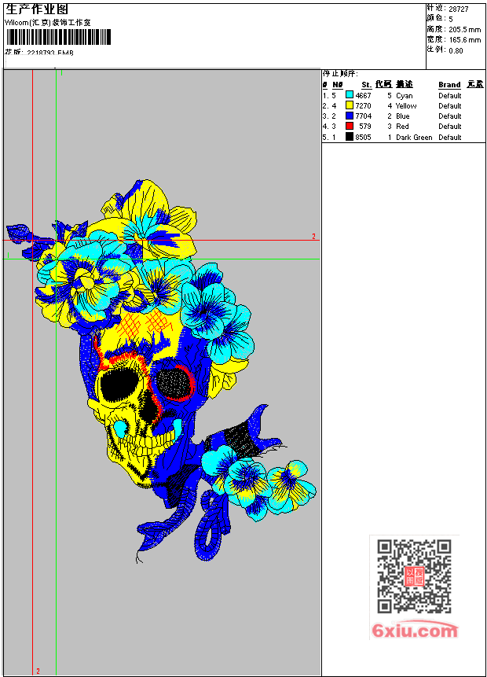Click the Dark Green thread color swatch
Screen dimensions: 487x677
point(350,137)
